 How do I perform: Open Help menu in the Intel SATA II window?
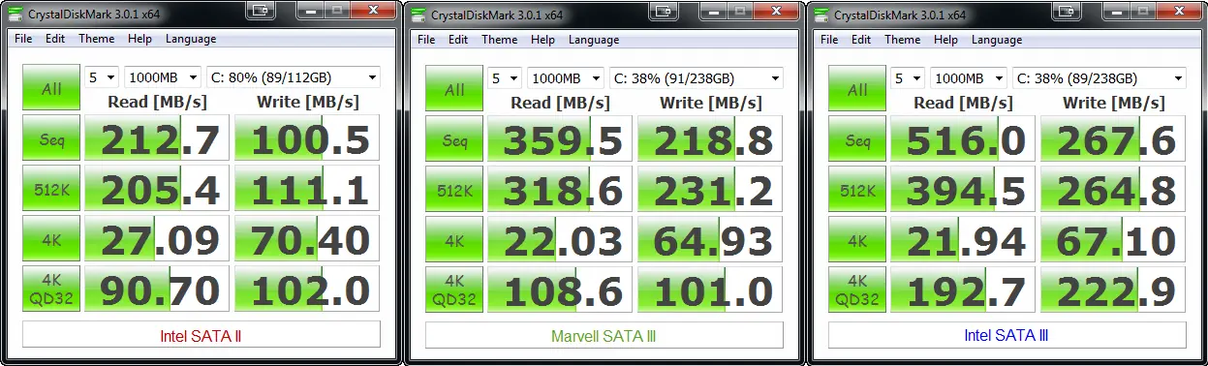click(139, 39)
